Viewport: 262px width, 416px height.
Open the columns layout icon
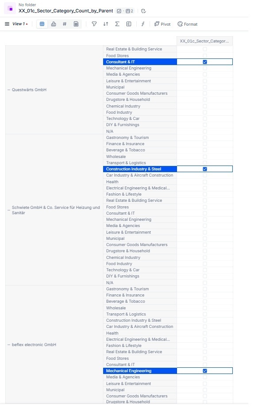129,24
